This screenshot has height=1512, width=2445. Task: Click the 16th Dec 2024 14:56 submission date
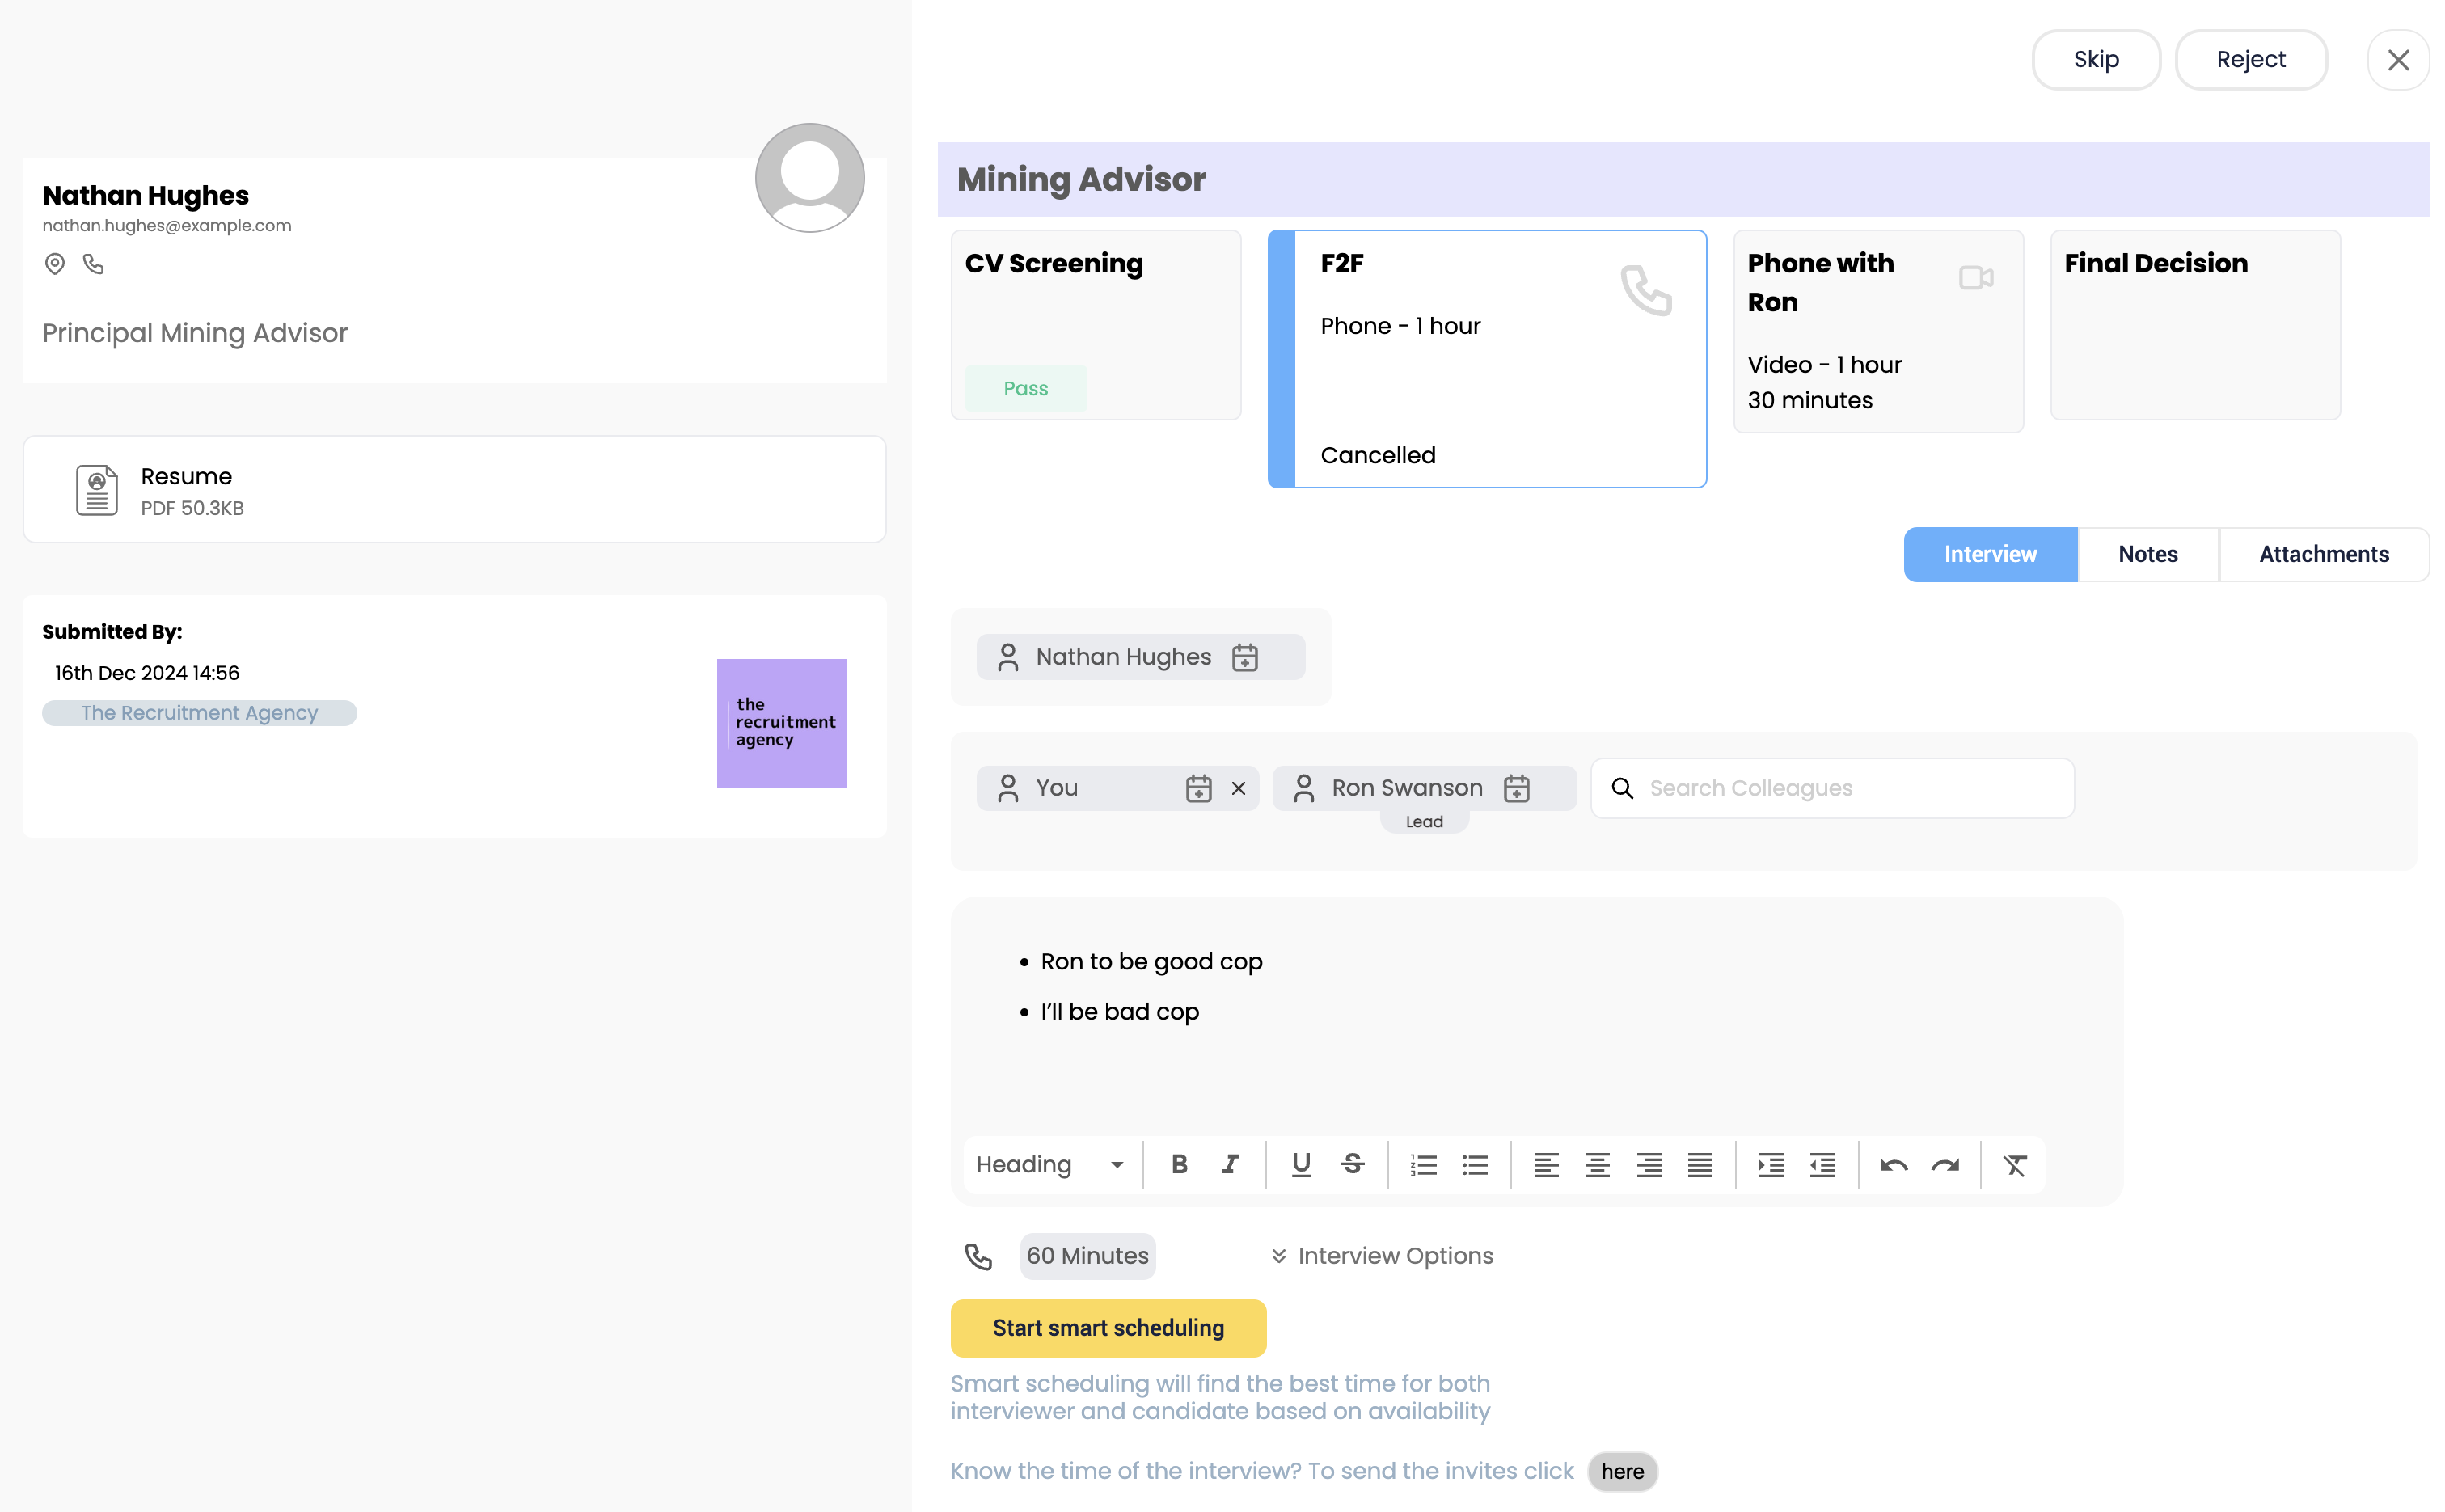click(x=147, y=673)
